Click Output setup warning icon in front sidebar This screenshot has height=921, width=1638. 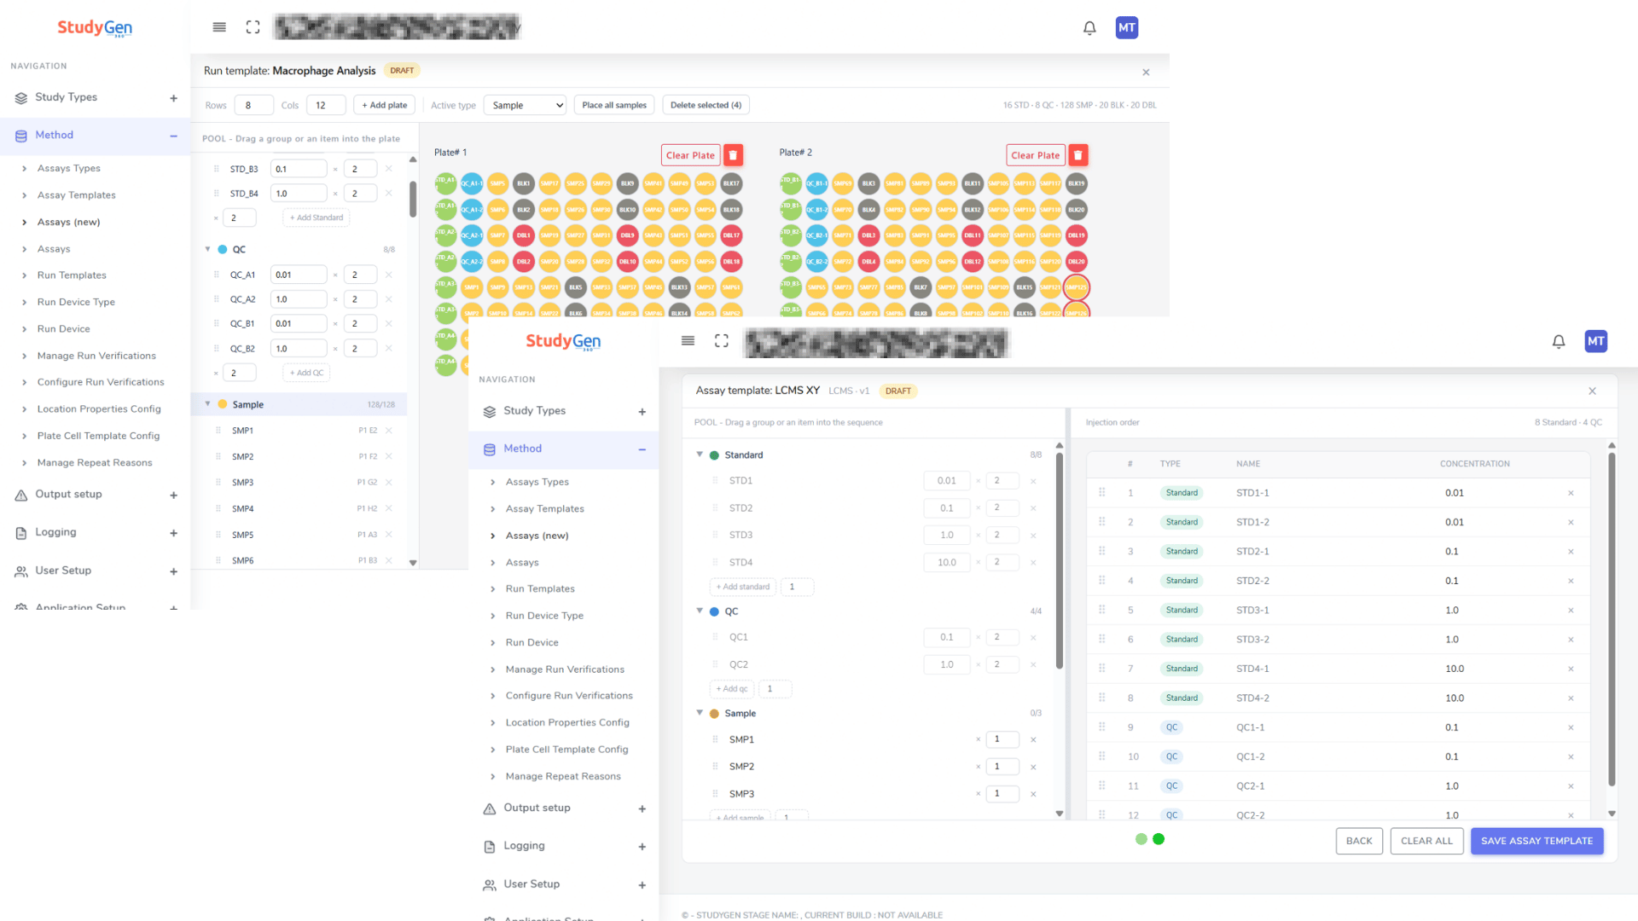pos(490,808)
